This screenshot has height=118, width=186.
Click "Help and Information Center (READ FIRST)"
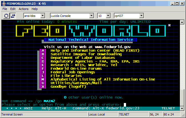pyautogui.click(x=95, y=51)
